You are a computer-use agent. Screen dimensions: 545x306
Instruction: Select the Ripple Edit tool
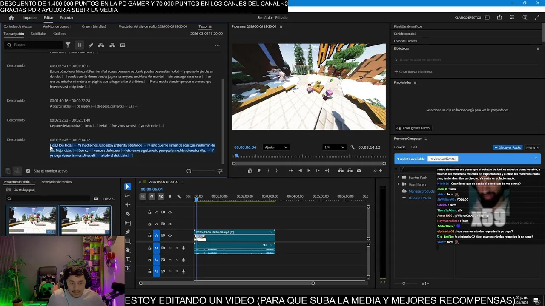128,205
